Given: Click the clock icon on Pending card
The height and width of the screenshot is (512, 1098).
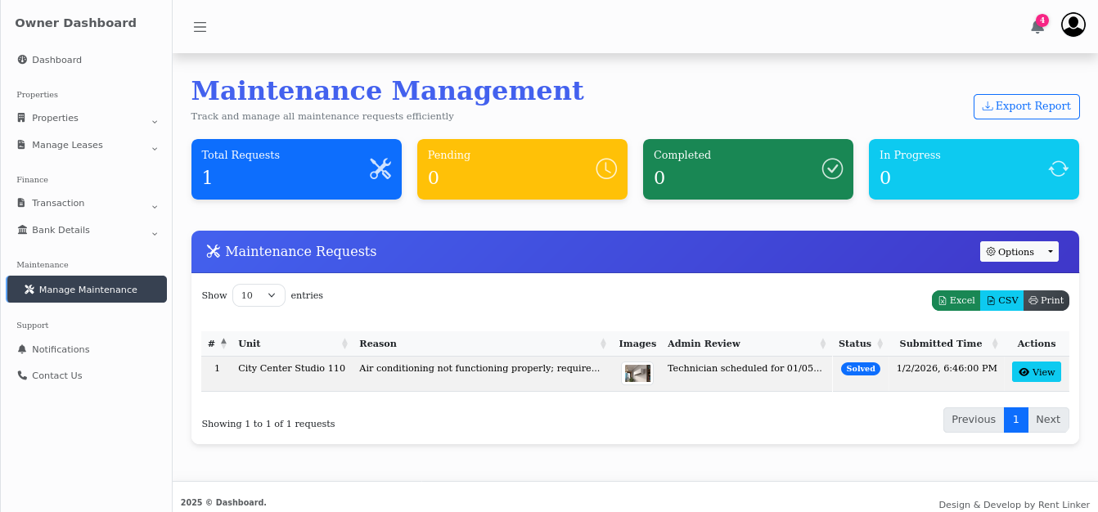Looking at the screenshot, I should pyautogui.click(x=605, y=168).
